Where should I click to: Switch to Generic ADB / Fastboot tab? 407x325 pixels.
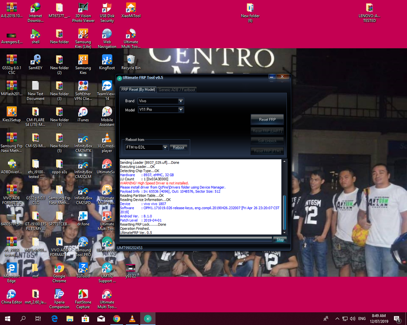point(177,90)
